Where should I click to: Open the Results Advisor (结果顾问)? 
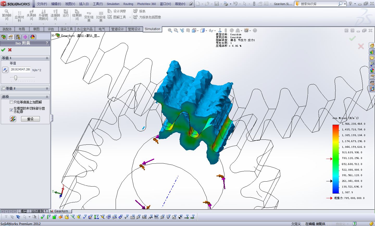coord(77,15)
